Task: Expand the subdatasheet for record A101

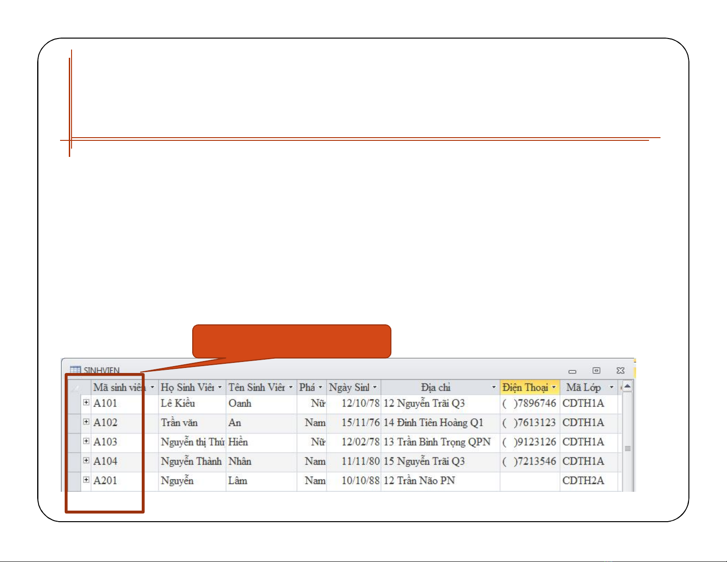Action: [x=86, y=402]
